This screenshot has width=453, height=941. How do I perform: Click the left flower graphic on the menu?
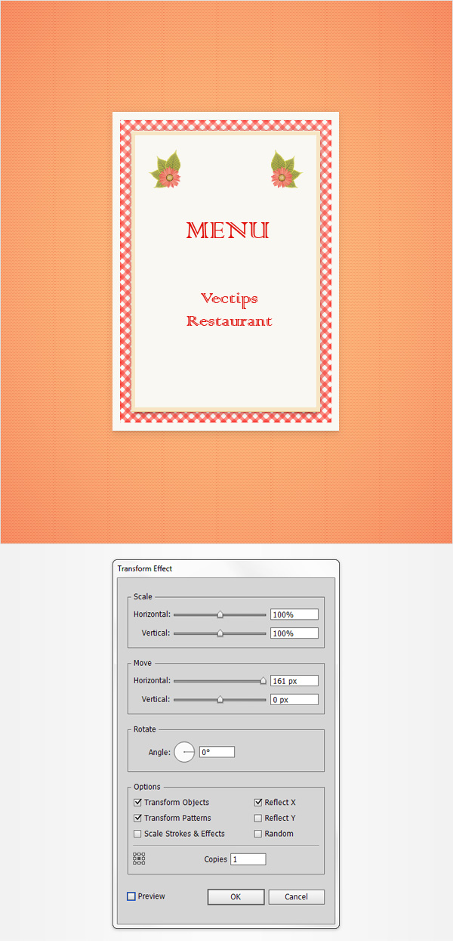tap(167, 170)
